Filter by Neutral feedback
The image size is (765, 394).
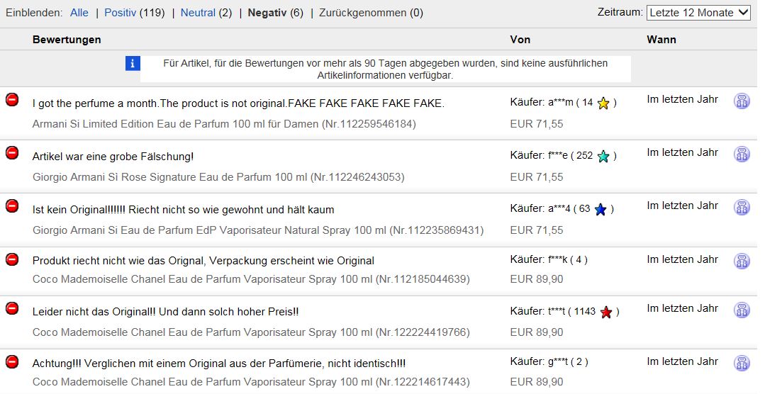[198, 13]
